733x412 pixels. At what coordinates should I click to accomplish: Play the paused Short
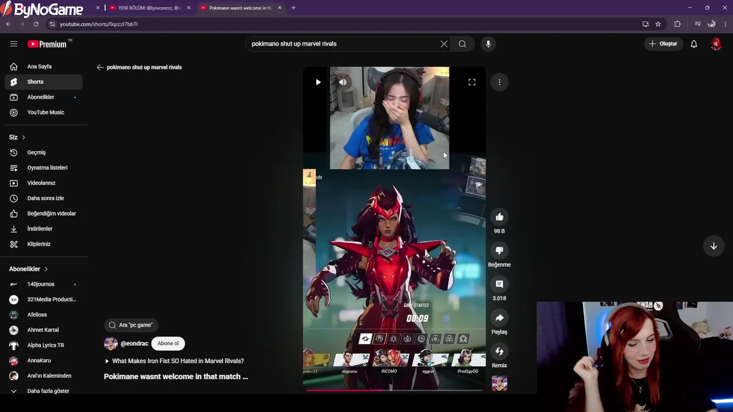click(318, 82)
